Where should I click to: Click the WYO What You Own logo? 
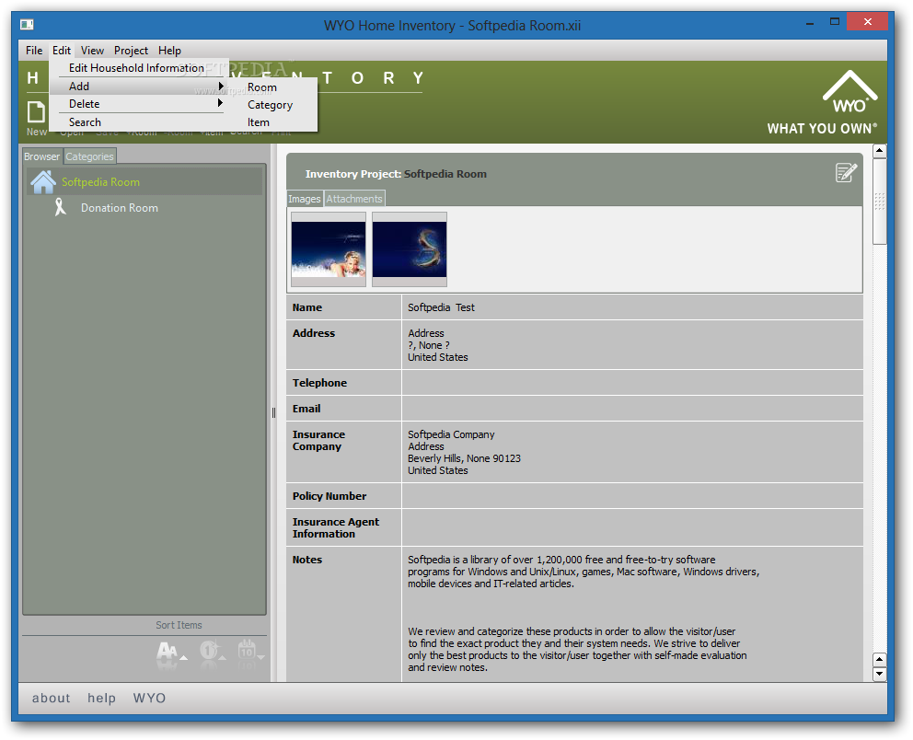[x=822, y=103]
